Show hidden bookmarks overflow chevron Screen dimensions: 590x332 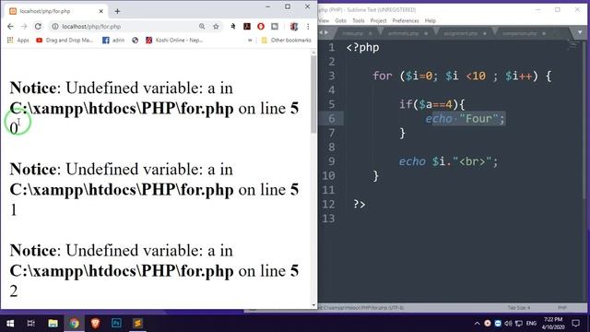[x=250, y=40]
